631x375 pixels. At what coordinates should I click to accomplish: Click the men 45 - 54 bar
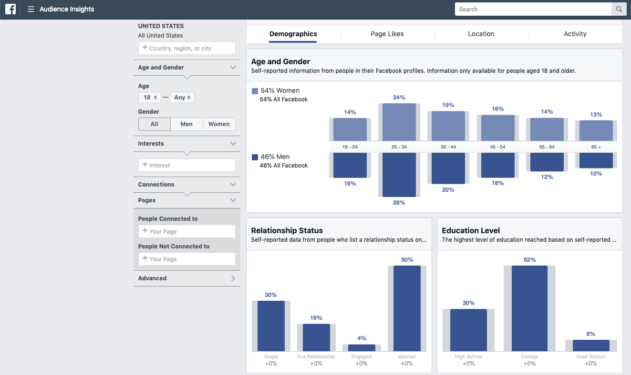tap(498, 165)
